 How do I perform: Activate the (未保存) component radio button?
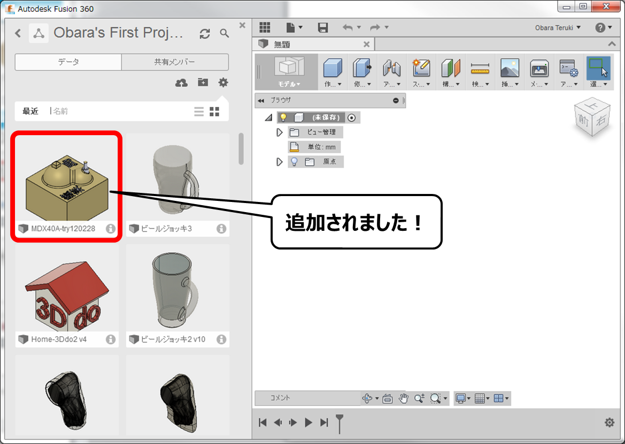[x=351, y=118]
